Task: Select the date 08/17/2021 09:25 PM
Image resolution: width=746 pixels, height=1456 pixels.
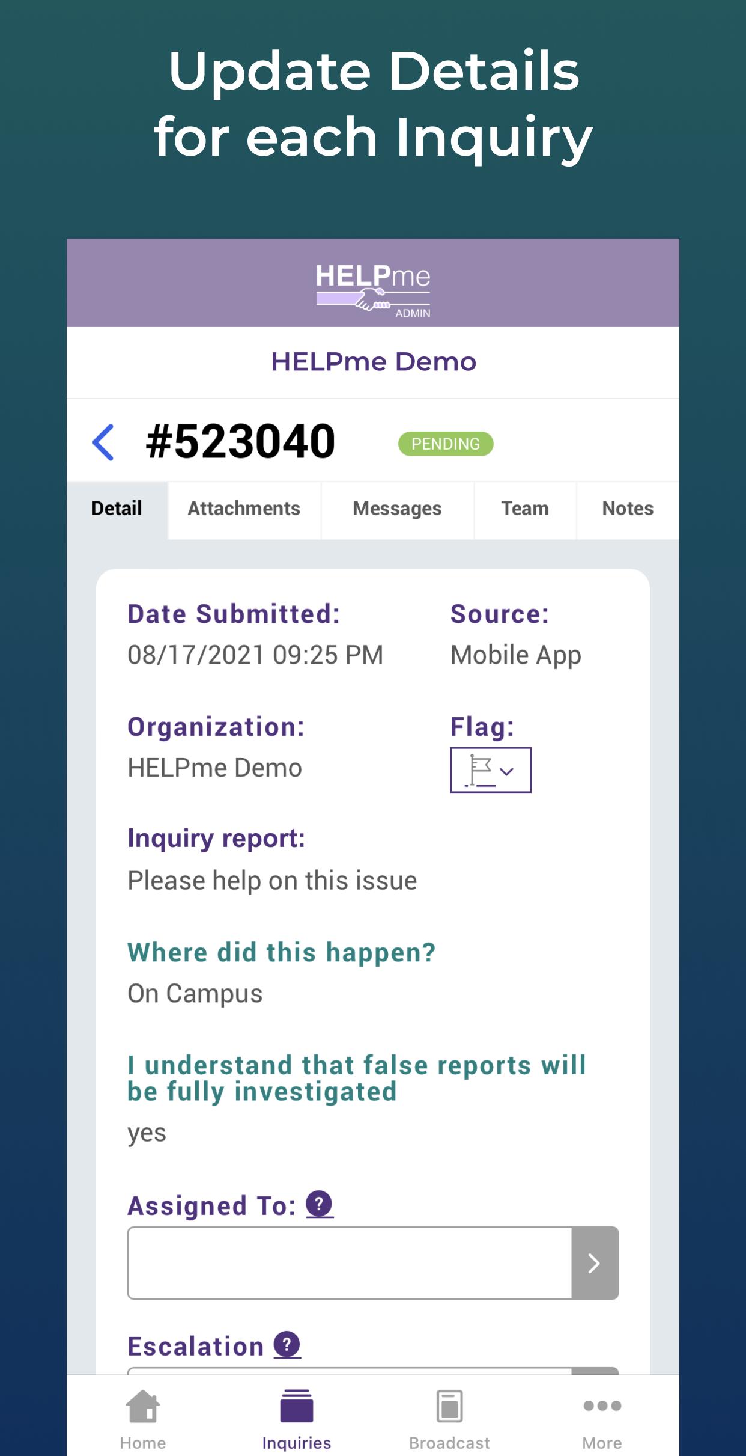Action: coord(255,655)
